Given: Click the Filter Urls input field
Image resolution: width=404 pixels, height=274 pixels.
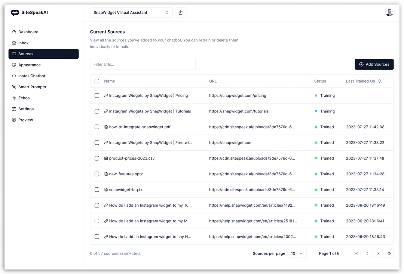Looking at the screenshot, I should (x=143, y=64).
